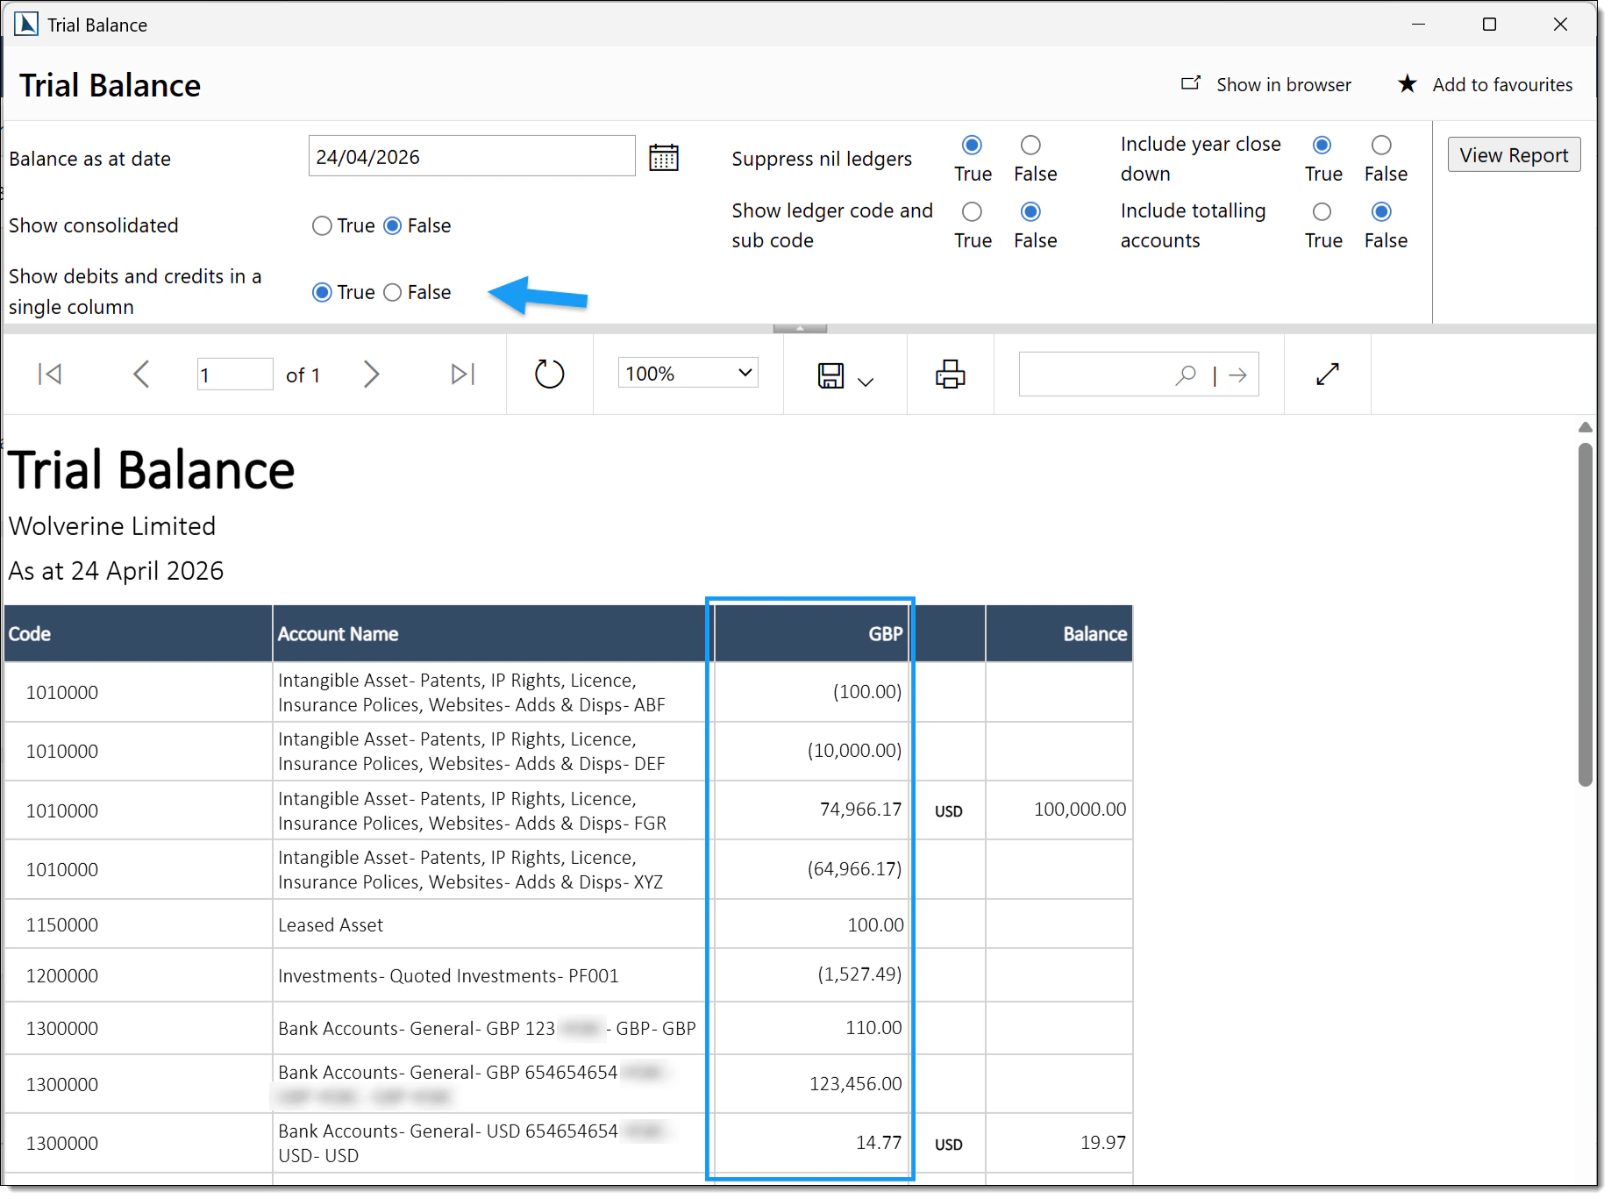Click Add to favourites link
This screenshot has height=1199, width=1611.
pos(1502,84)
